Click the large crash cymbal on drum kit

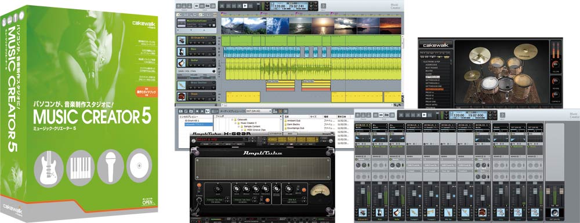point(525,52)
